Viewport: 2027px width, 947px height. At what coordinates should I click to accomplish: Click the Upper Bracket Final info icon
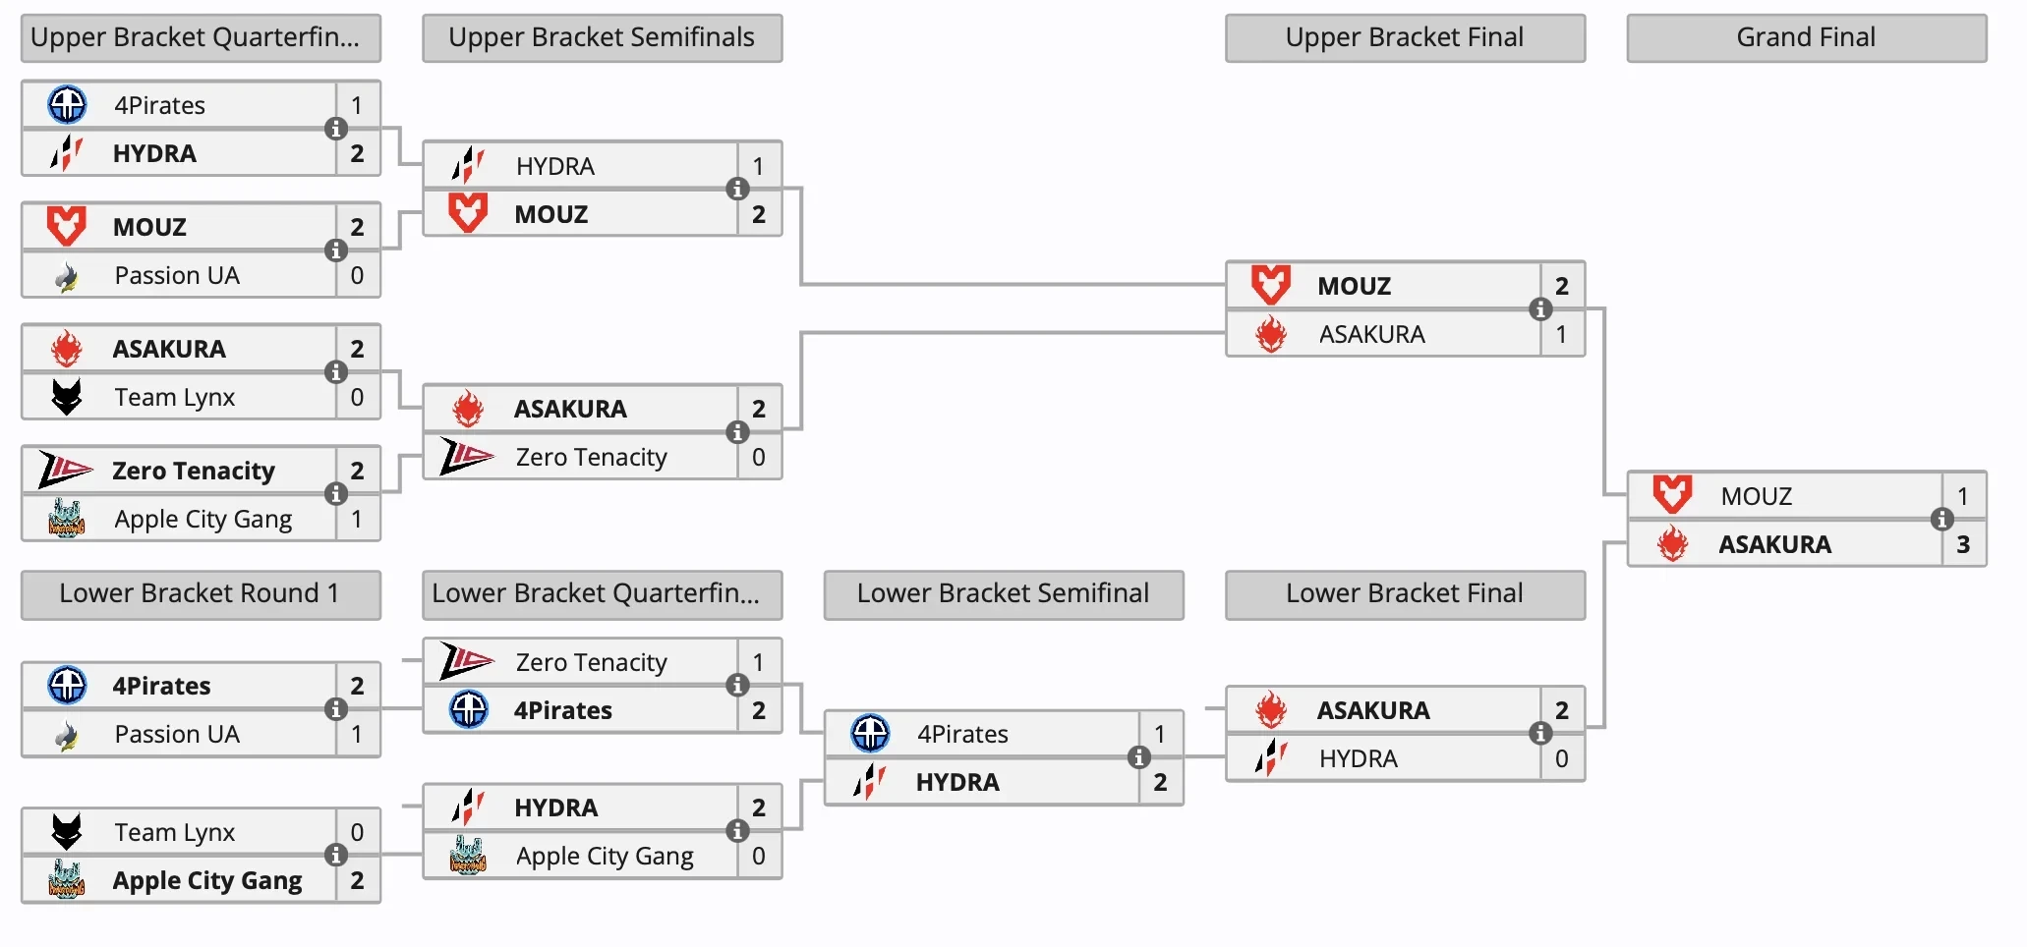tap(1540, 309)
